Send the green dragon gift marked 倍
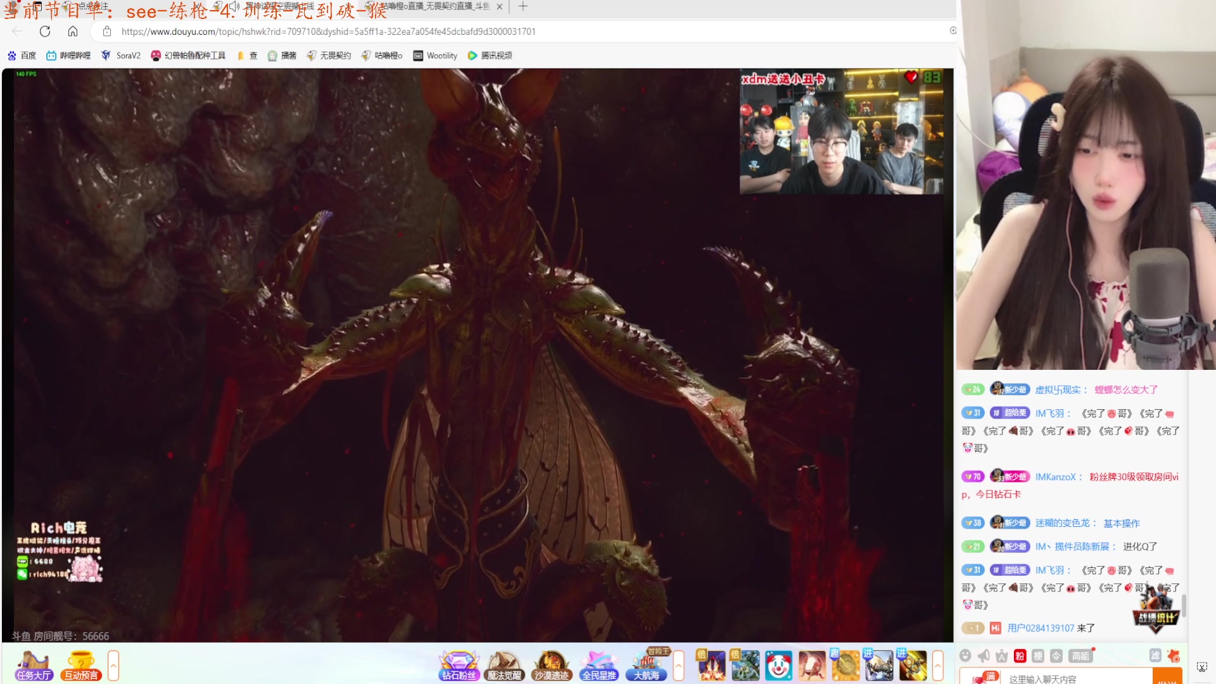Image resolution: width=1216 pixels, height=684 pixels. coord(745,666)
